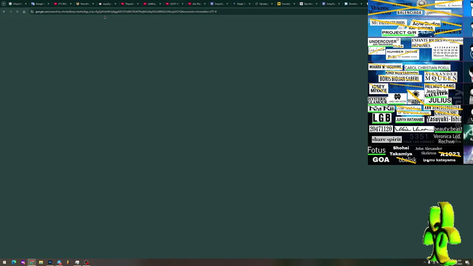Close the Playstation tab

(137, 4)
